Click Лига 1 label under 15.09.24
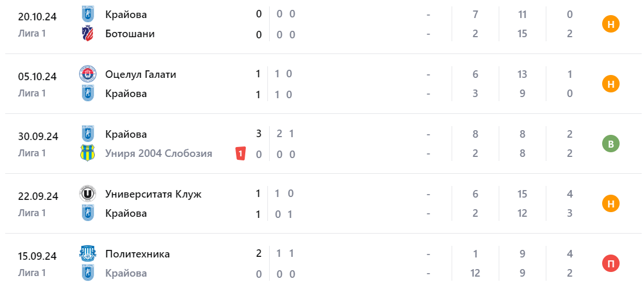Screen dimensions: 644x290 click(32, 272)
